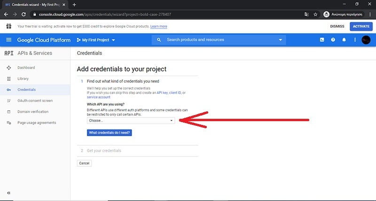Select OAuth consent screen menu item
The width and height of the screenshot is (376, 201).
pyautogui.click(x=35, y=100)
